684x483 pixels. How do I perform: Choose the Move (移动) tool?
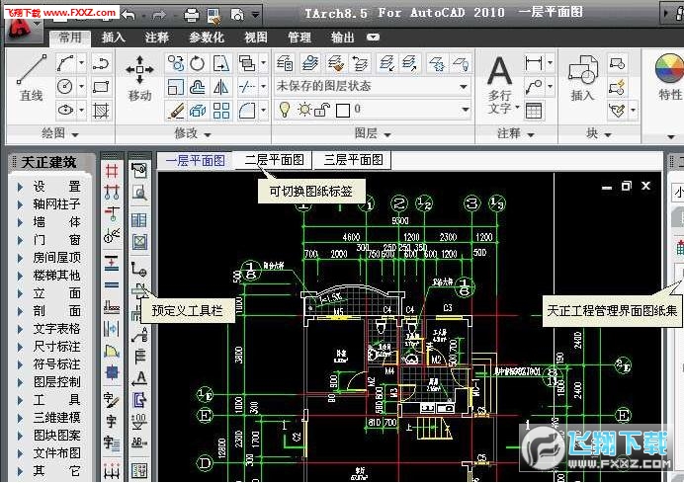click(139, 78)
